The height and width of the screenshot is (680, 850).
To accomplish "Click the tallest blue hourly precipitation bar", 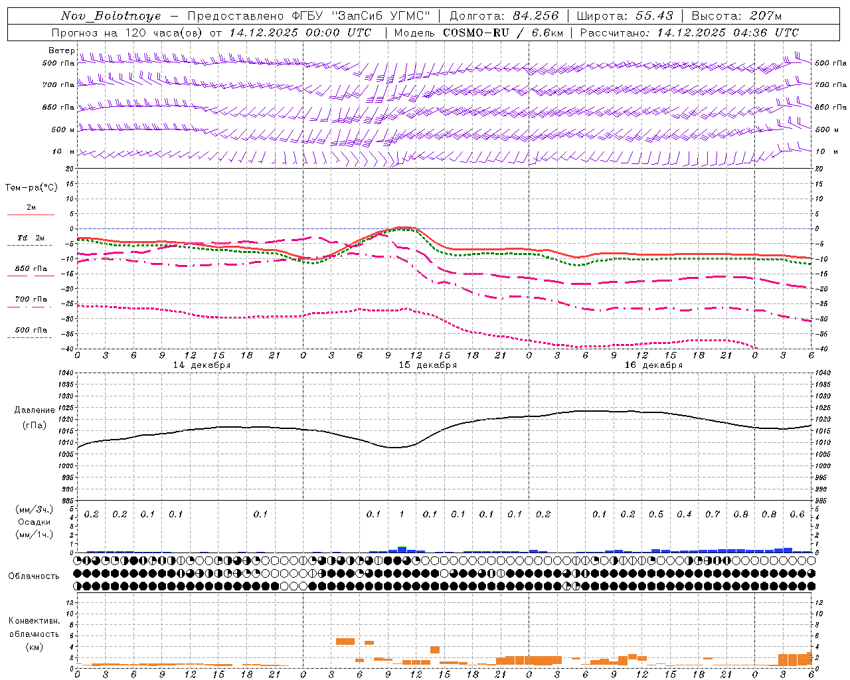I will click(402, 549).
